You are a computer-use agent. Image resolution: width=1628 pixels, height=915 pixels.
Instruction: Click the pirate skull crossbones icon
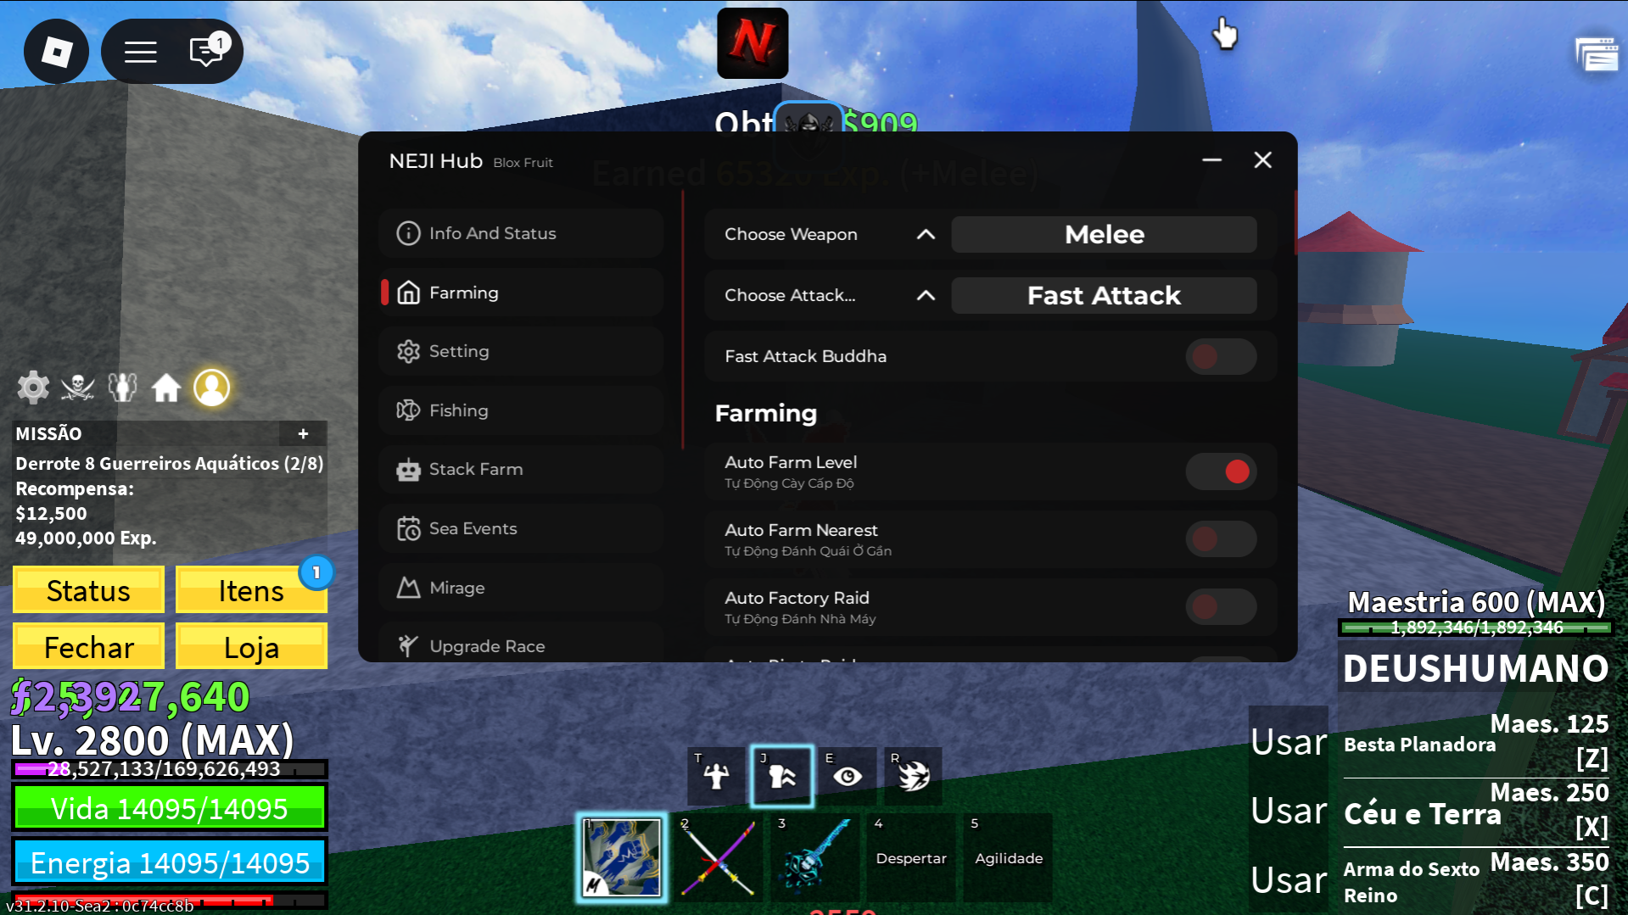pyautogui.click(x=78, y=388)
